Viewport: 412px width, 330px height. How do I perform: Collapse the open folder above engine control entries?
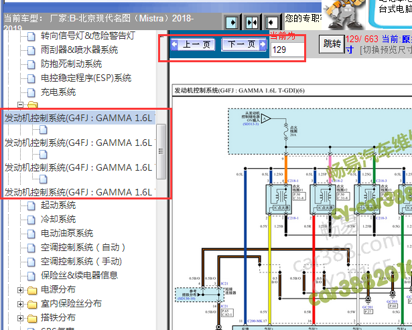[21, 104]
